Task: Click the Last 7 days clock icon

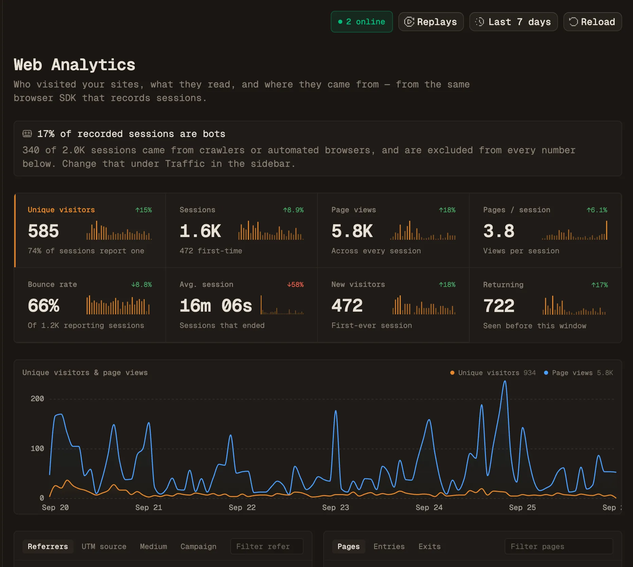Action: click(480, 22)
